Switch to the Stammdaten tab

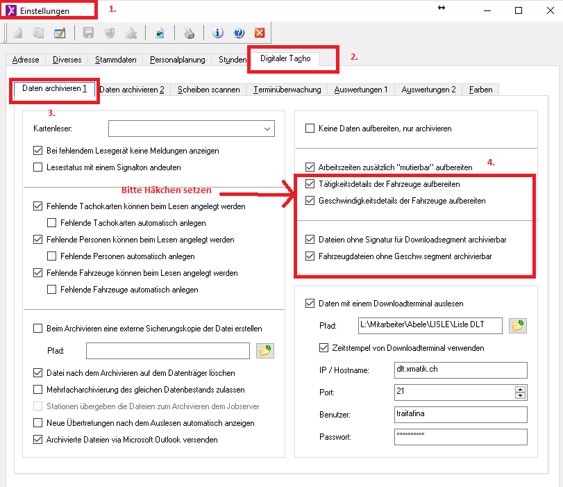(x=115, y=60)
